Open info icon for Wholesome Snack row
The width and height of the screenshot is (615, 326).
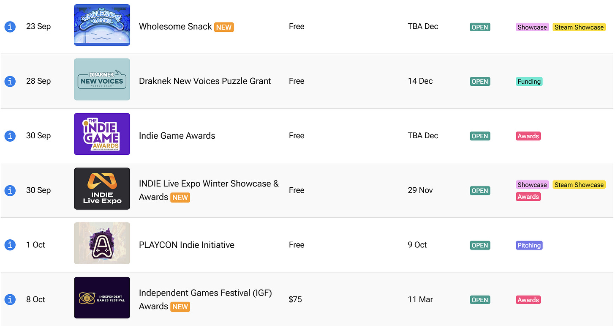10,27
